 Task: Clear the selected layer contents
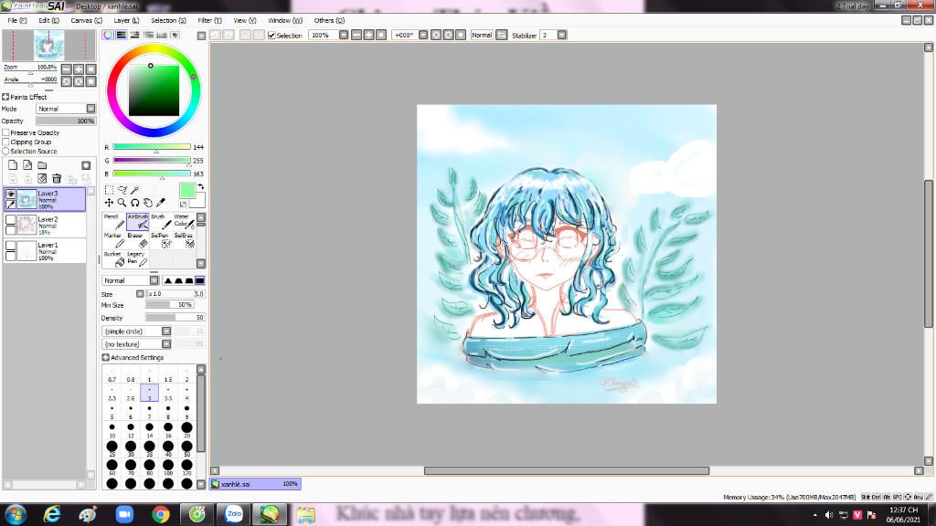tap(42, 178)
